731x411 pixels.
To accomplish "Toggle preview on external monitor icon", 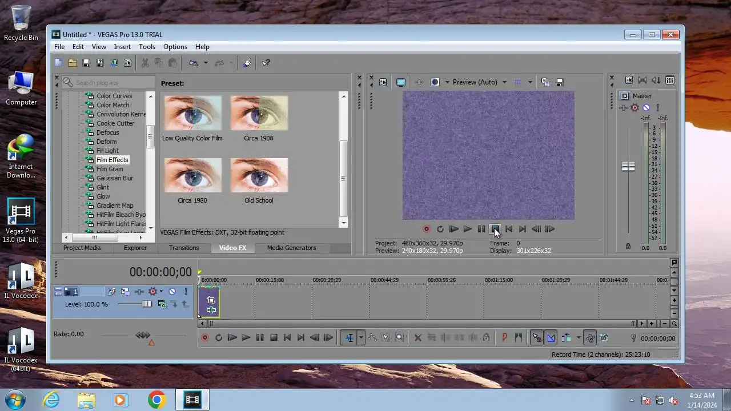I will 401,82.
